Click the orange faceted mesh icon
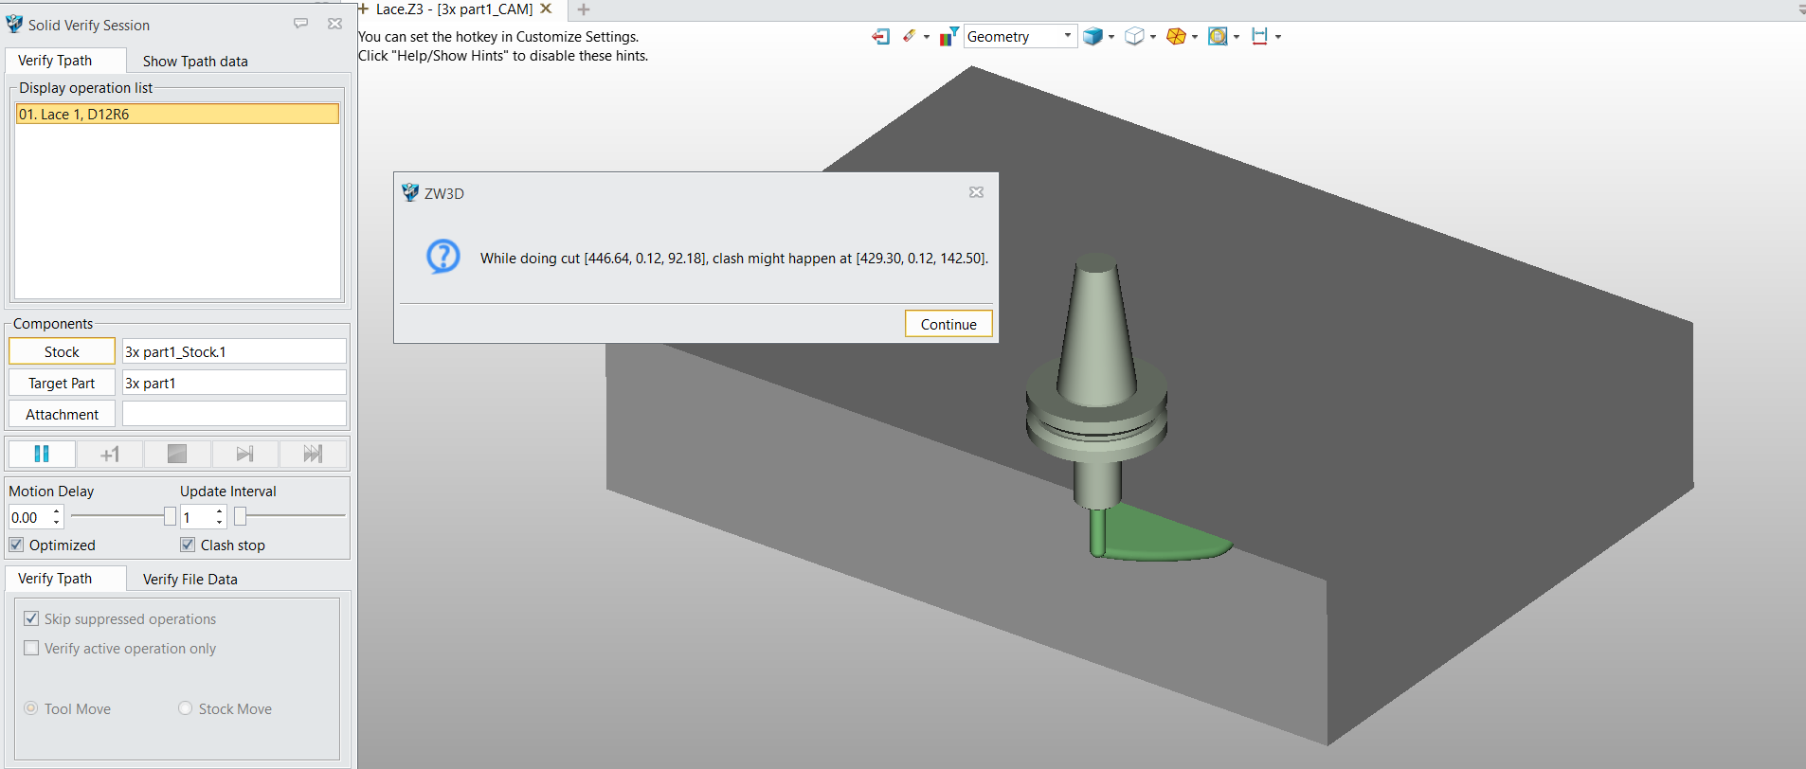Image resolution: width=1806 pixels, height=769 pixels. [1176, 36]
